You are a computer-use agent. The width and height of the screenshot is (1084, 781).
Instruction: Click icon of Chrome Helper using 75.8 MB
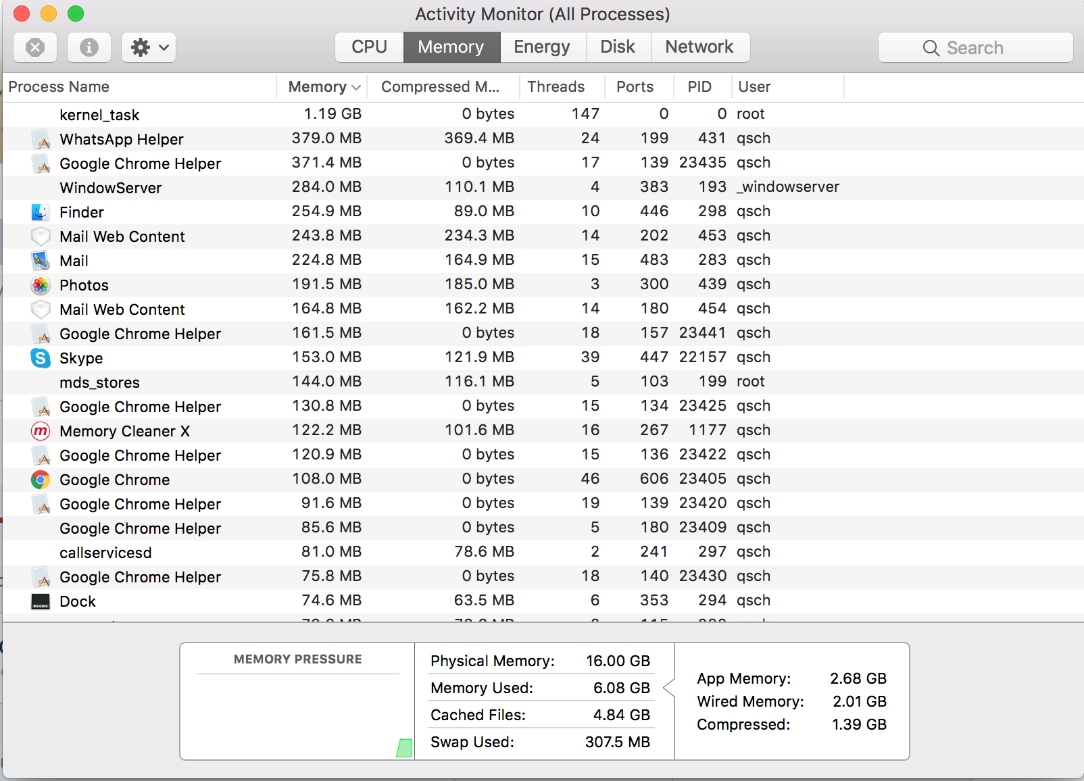(41, 577)
